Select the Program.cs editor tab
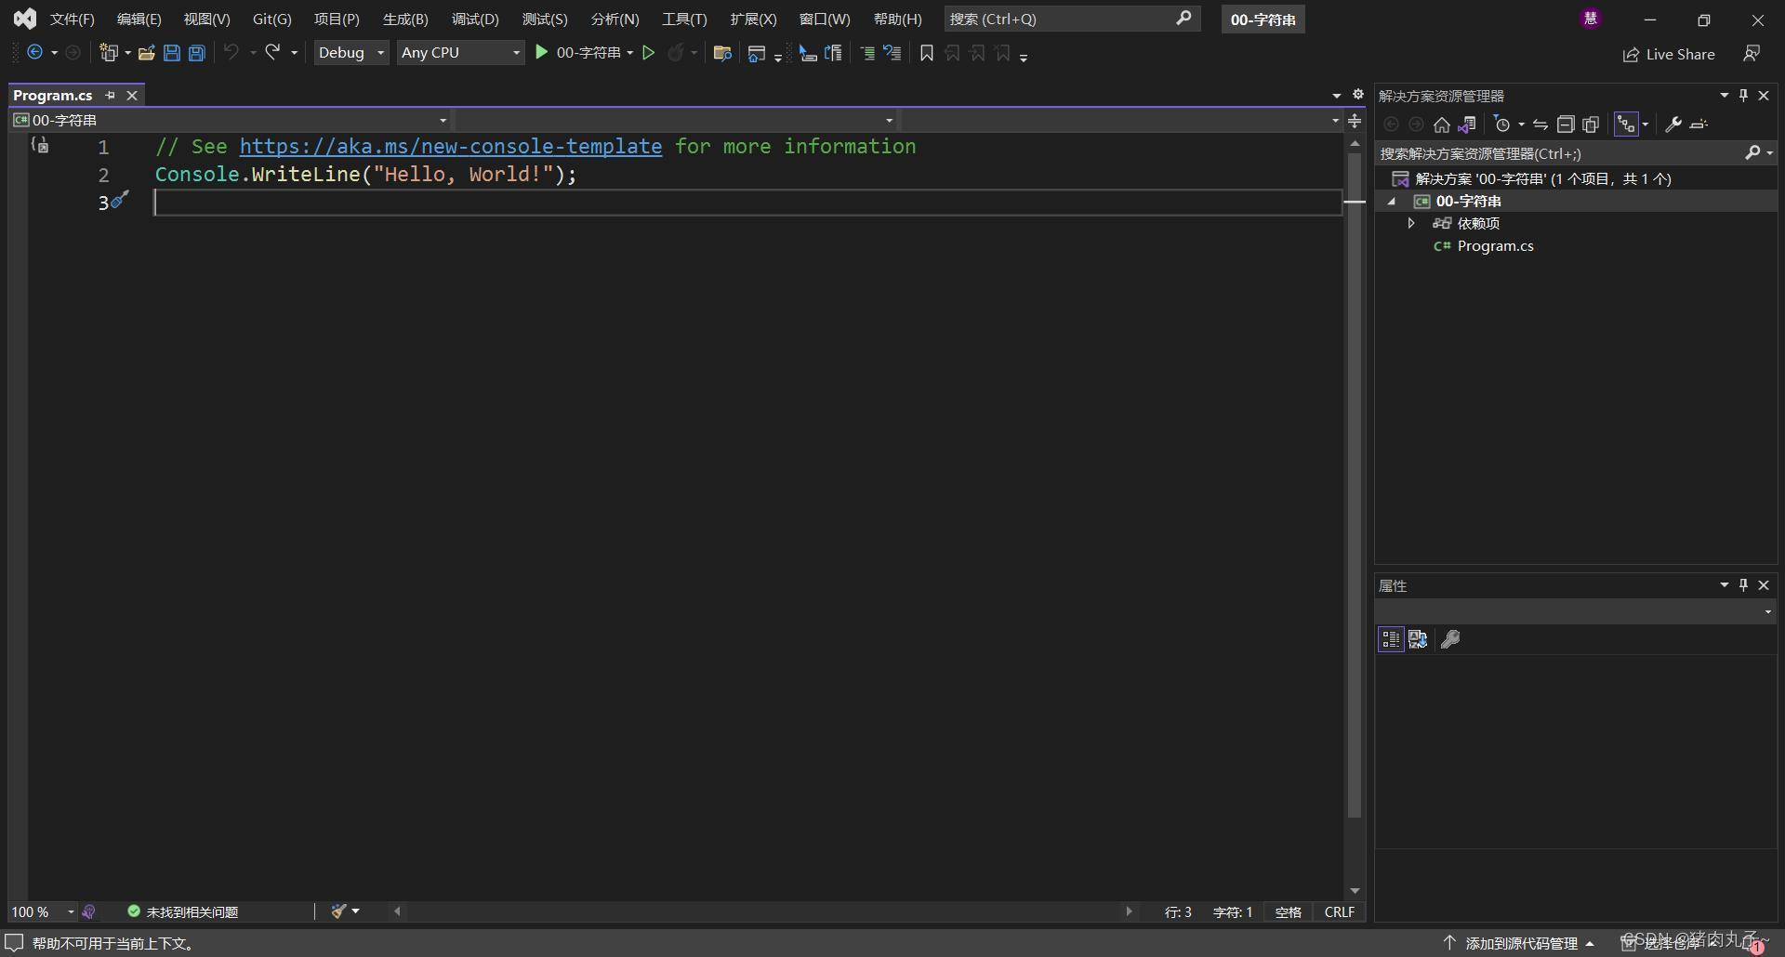This screenshot has width=1785, height=957. coord(53,95)
